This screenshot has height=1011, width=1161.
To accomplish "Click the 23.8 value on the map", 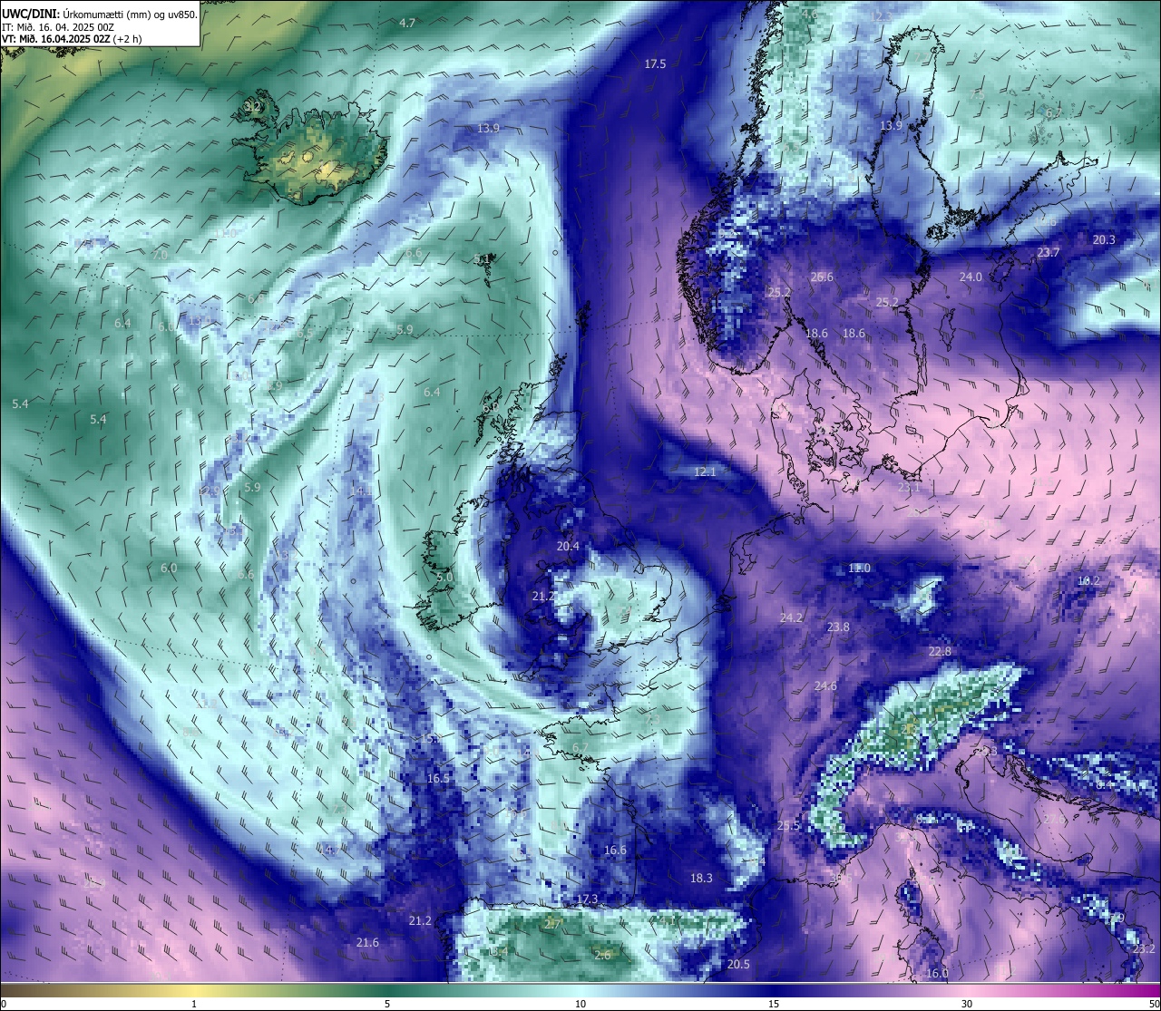I will click(x=838, y=627).
